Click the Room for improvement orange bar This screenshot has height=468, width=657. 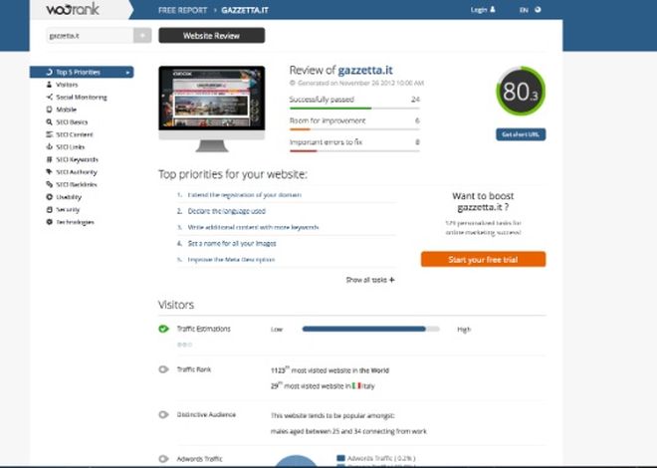coord(300,129)
